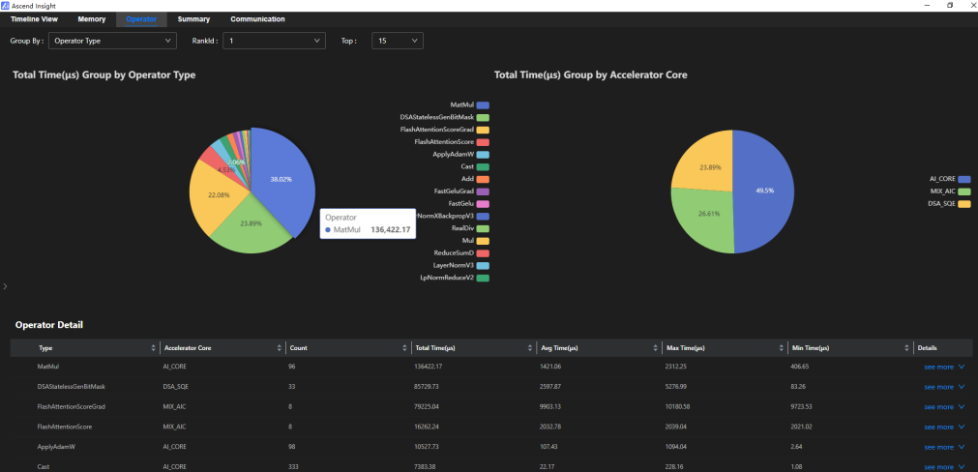This screenshot has width=978, height=472.
Task: Sort by Count column sort icon
Action: click(405, 348)
